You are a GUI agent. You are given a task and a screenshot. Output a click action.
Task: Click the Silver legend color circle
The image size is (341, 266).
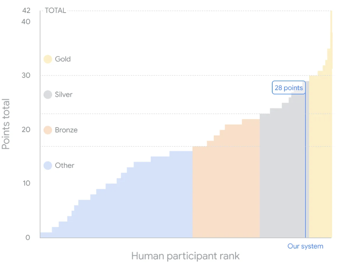point(48,95)
